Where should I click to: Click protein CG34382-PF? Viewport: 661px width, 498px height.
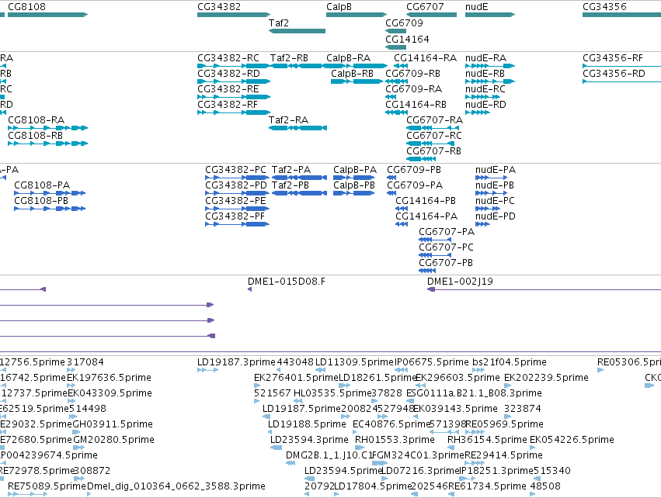coord(235,216)
